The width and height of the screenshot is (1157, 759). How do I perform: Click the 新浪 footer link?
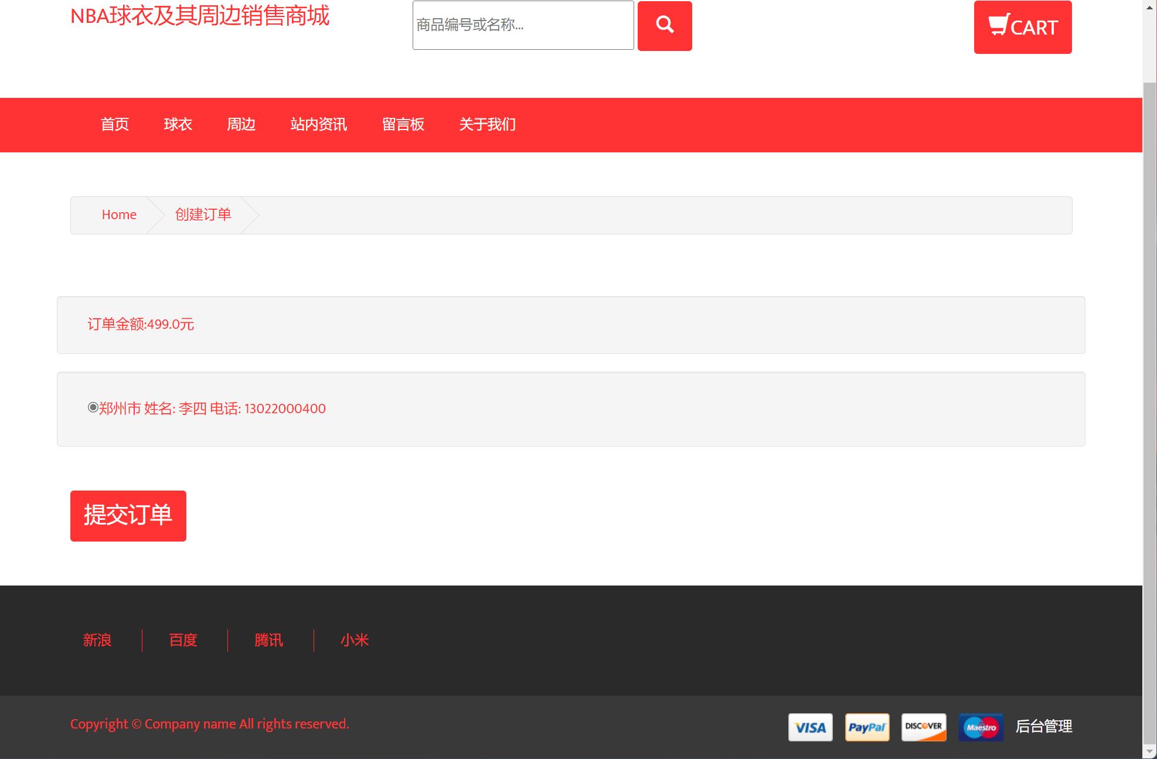(97, 640)
